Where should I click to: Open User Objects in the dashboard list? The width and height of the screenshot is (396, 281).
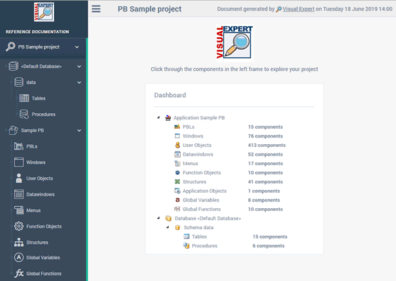[197, 145]
